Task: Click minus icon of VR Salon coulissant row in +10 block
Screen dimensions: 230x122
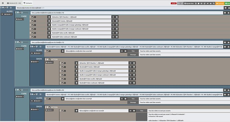Action: [49, 37]
